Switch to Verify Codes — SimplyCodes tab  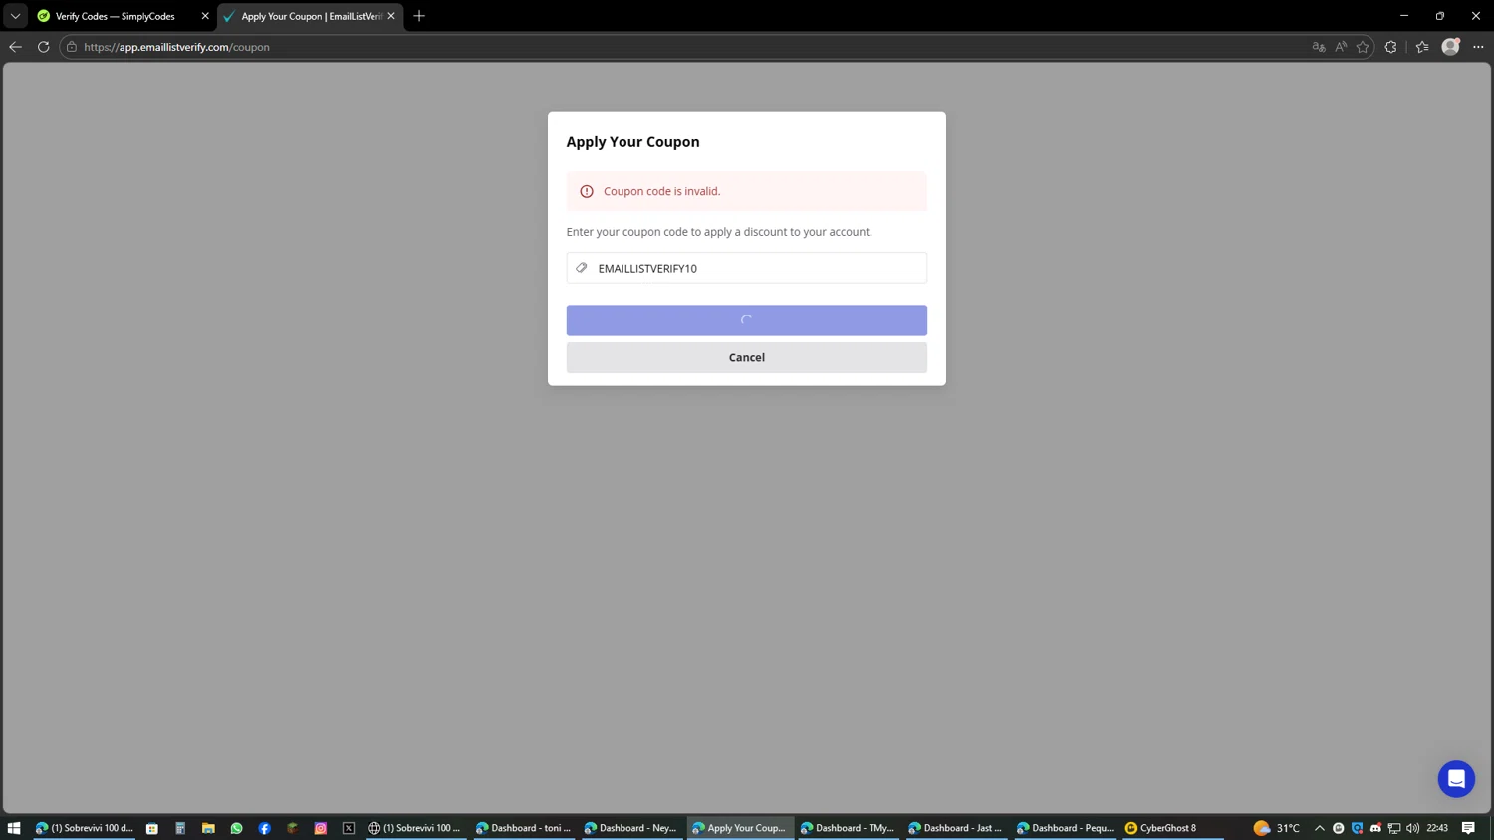(x=115, y=16)
